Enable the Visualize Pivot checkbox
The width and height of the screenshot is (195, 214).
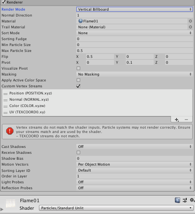tap(78, 68)
